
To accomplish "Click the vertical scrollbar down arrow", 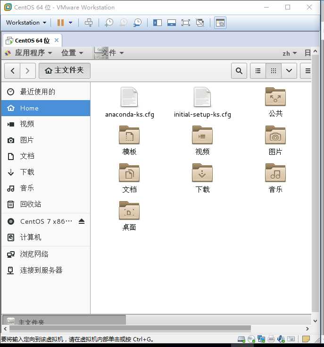I will [x=316, y=321].
